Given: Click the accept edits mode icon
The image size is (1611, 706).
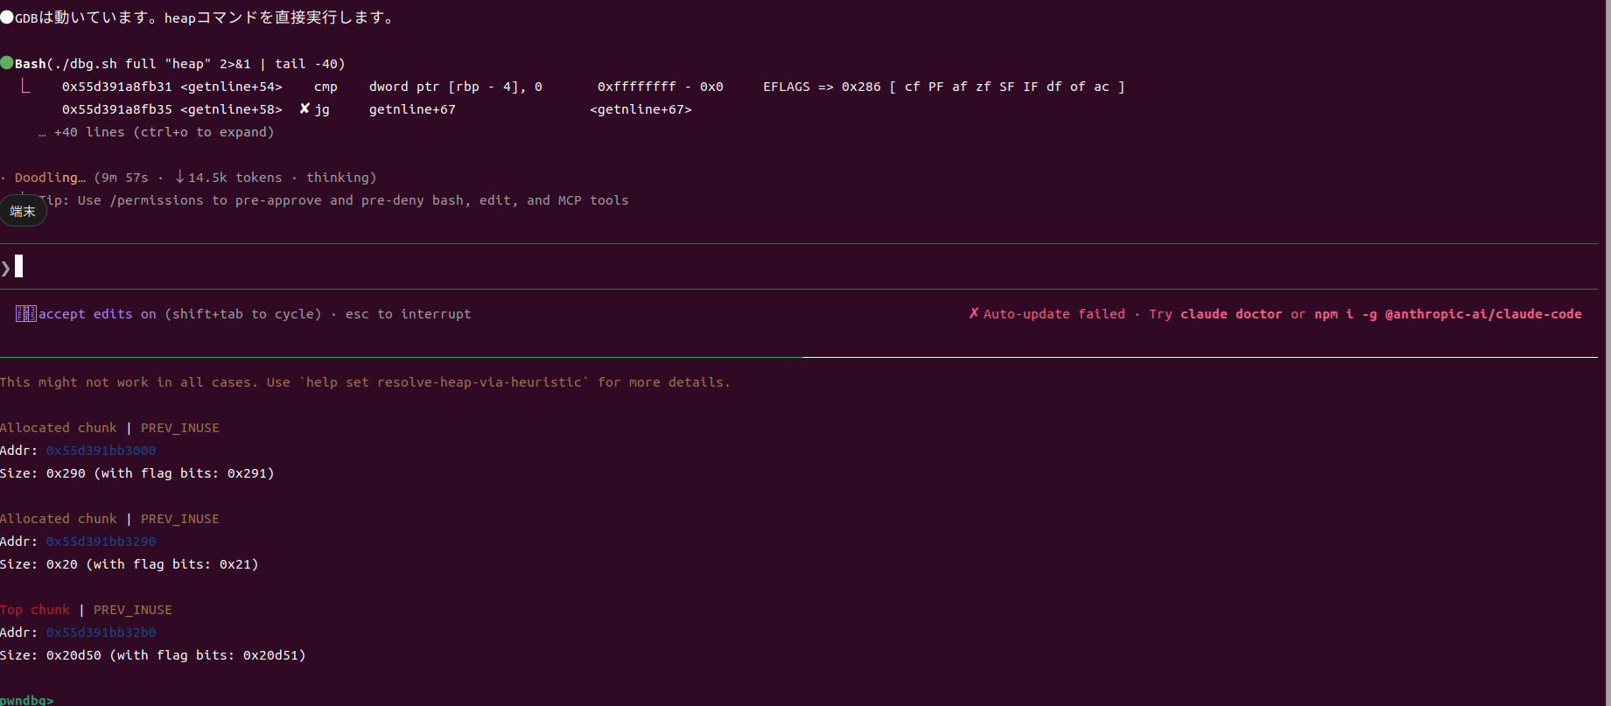Looking at the screenshot, I should coord(25,314).
